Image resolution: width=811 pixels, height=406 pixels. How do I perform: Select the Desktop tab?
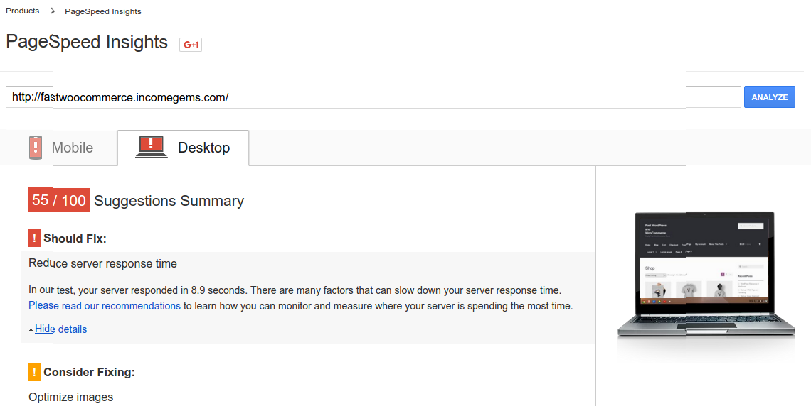[x=183, y=148]
